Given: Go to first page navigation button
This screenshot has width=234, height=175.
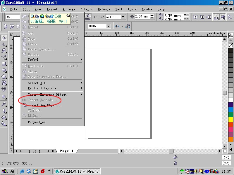Looking at the screenshot, I should pyautogui.click(x=16, y=151).
